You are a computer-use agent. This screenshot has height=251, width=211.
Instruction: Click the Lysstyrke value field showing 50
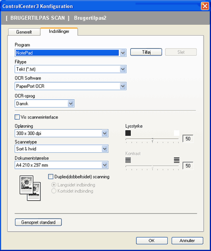click(188, 139)
